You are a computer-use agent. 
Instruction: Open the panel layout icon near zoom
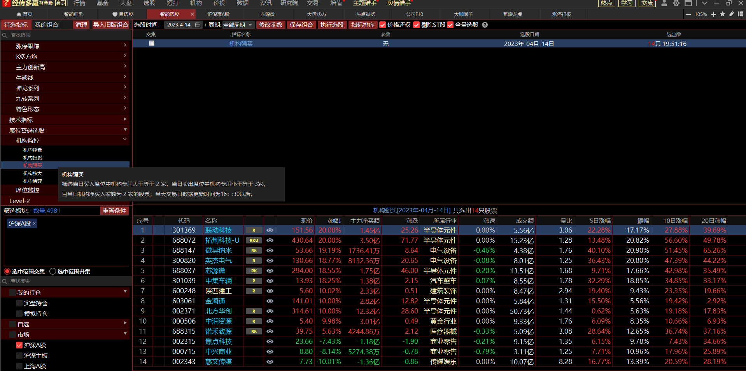pos(741,14)
